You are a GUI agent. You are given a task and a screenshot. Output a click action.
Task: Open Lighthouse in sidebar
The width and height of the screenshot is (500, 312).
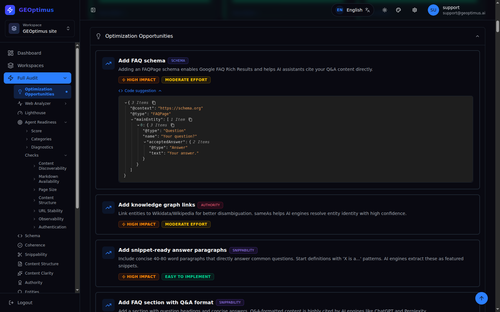(42, 113)
